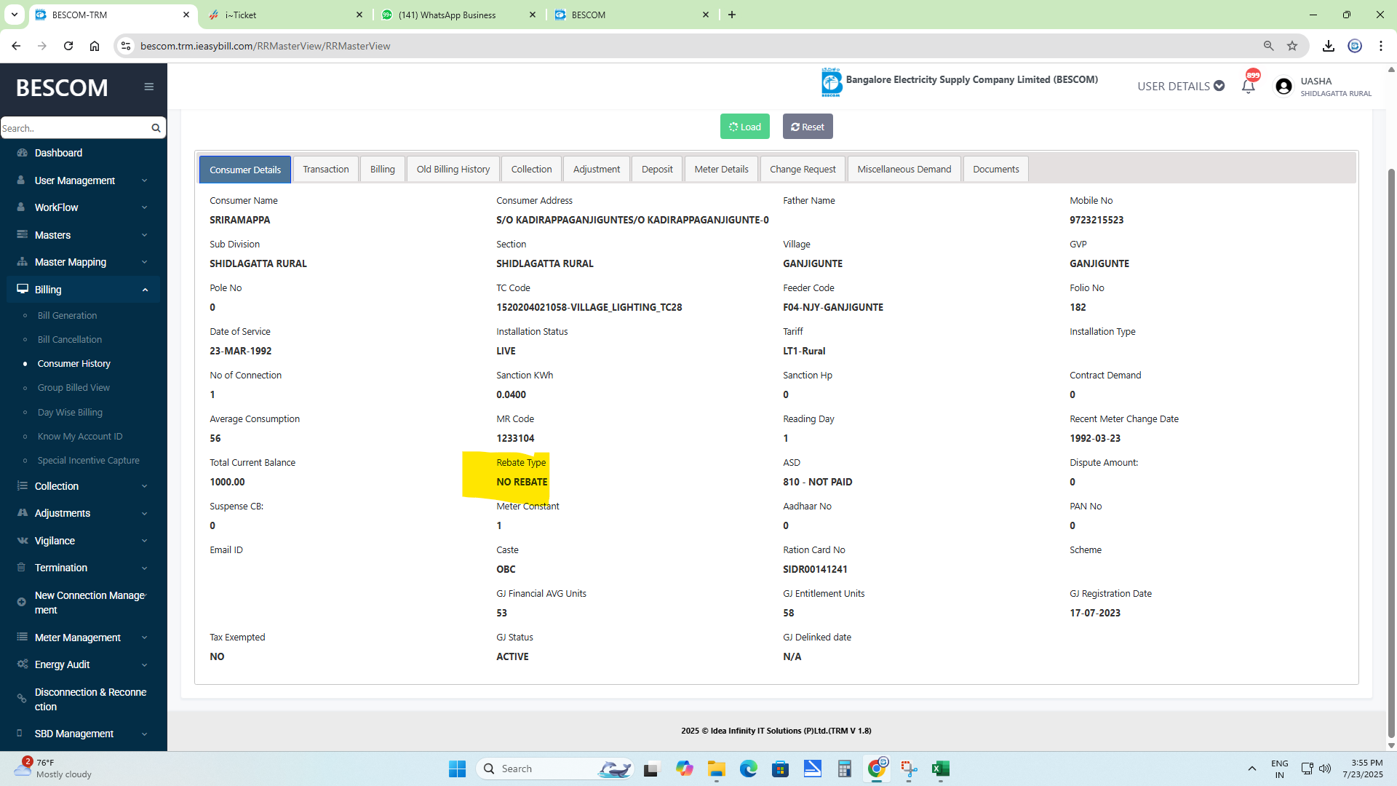Open the Chrome taskbar icon

tap(877, 769)
